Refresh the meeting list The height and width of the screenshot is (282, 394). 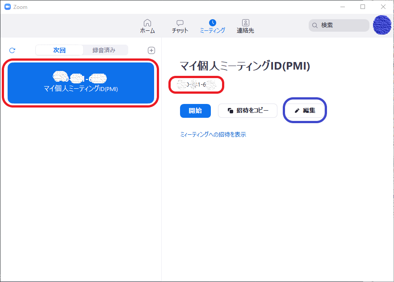(x=12, y=50)
